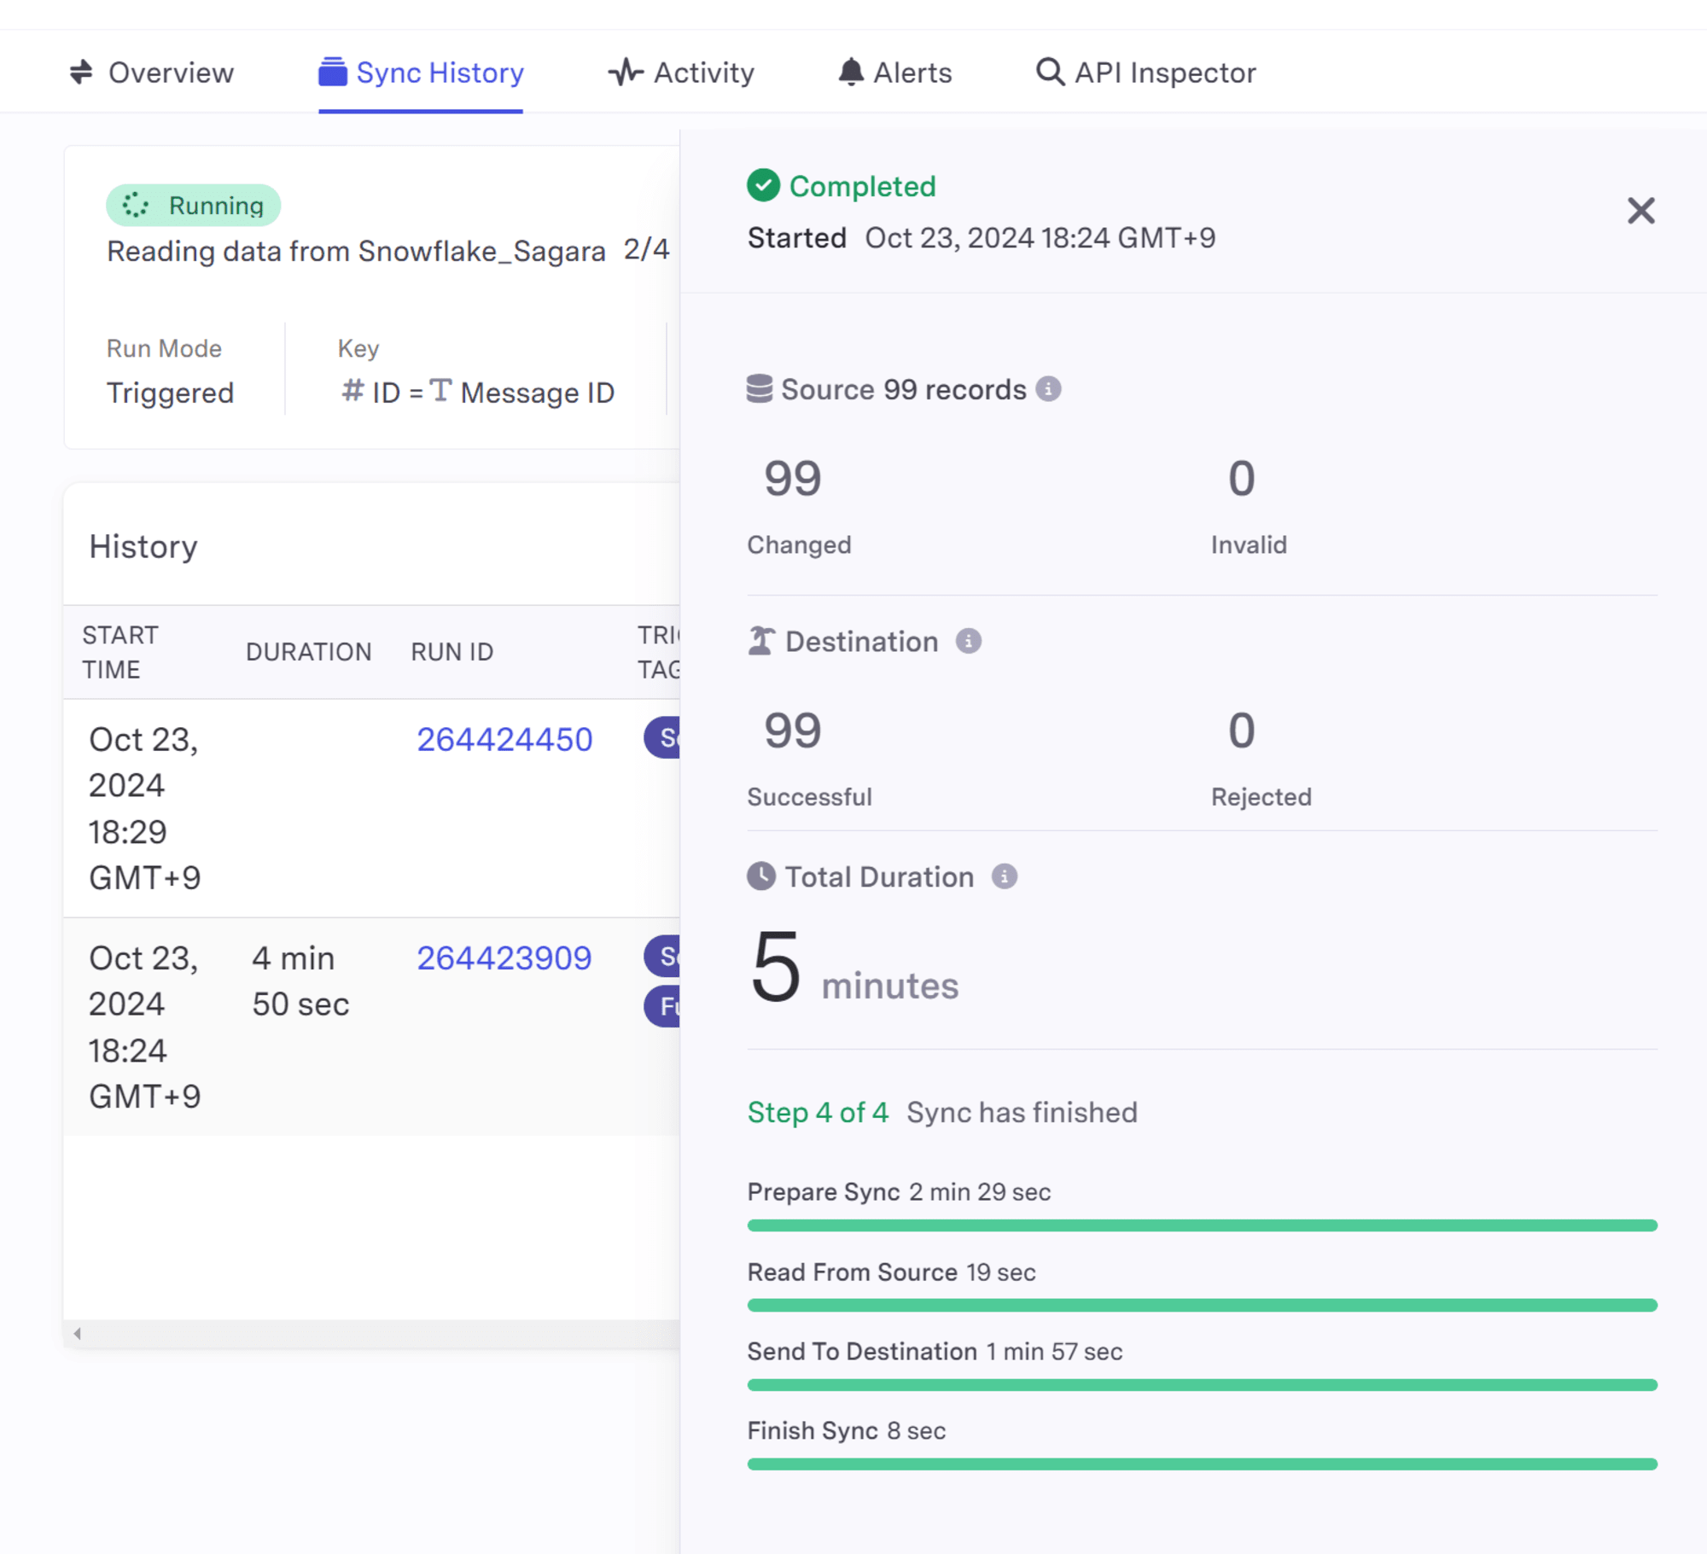Click the RUN ID column header
1707x1554 pixels.
pyautogui.click(x=452, y=652)
